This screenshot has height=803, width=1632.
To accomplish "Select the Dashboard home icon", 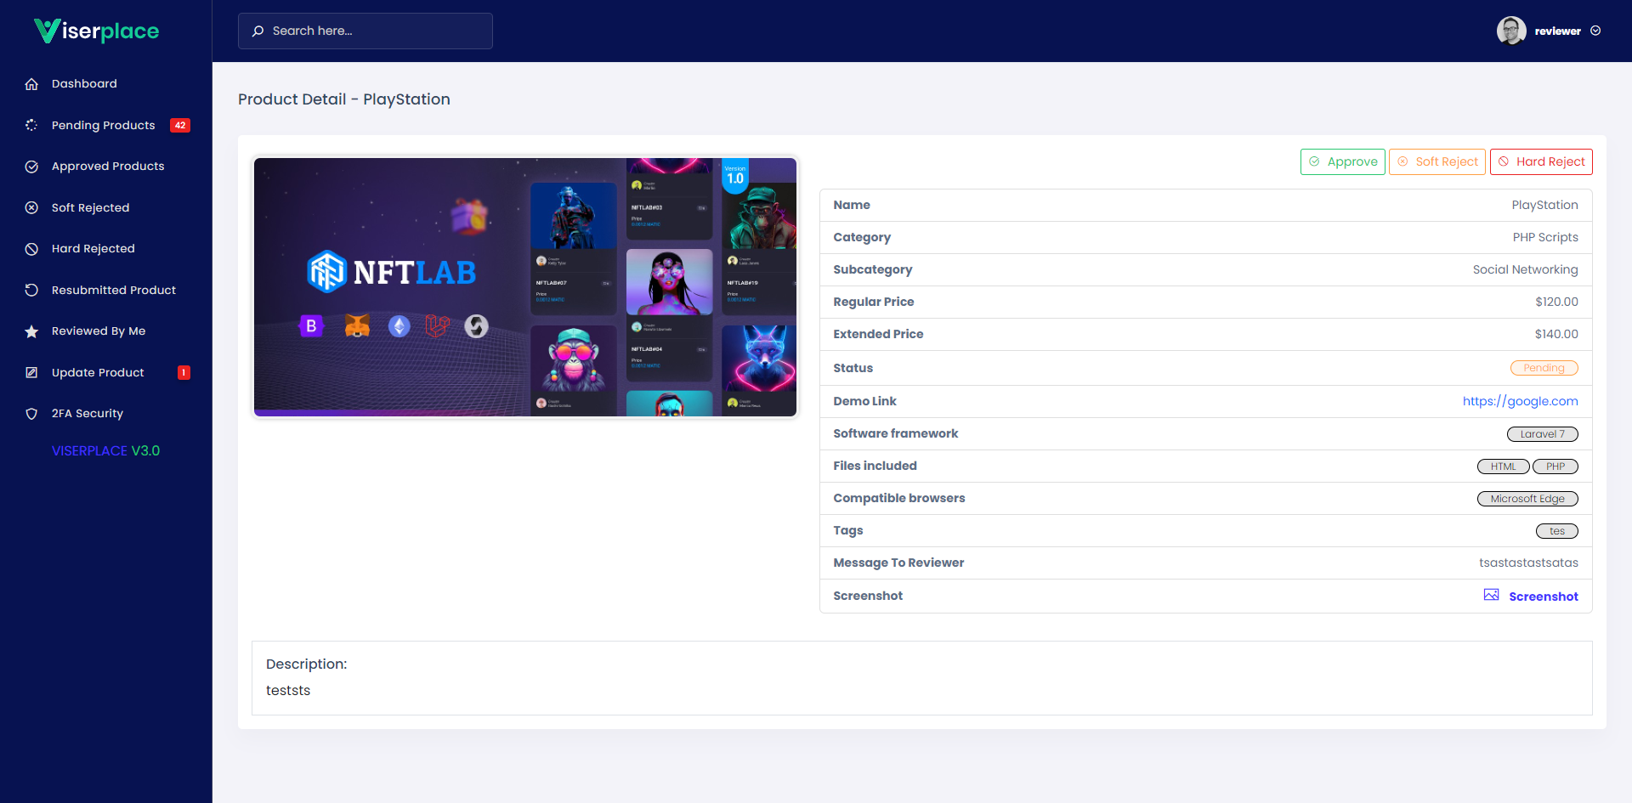I will click(x=31, y=83).
